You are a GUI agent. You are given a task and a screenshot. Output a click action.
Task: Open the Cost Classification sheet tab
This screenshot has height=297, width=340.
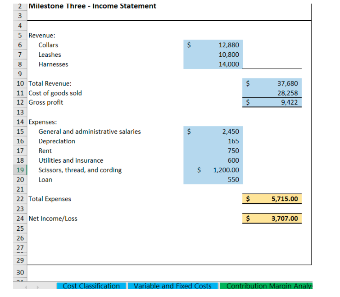(x=91, y=286)
